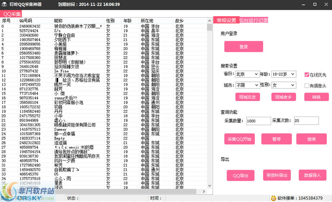The image size is (332, 202).
Task: Click the 所在地 column header
Action: [156, 21]
